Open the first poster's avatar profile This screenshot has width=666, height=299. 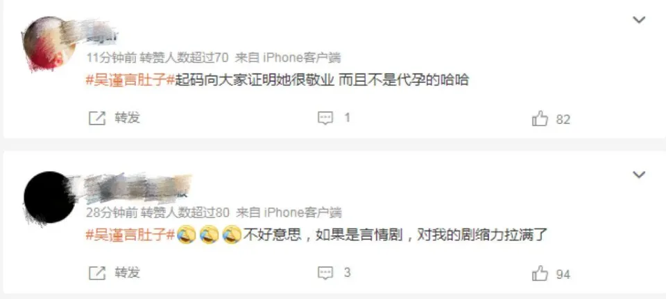point(49,43)
